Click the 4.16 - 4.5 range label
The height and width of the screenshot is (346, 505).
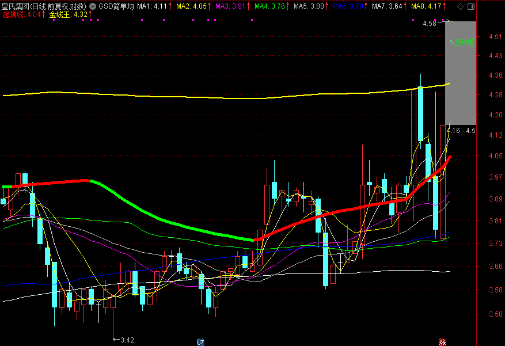click(461, 131)
